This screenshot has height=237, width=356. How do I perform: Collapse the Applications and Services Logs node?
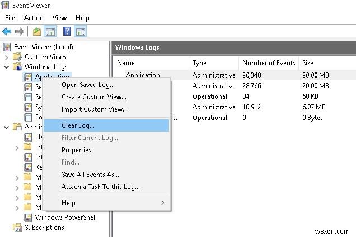7,127
